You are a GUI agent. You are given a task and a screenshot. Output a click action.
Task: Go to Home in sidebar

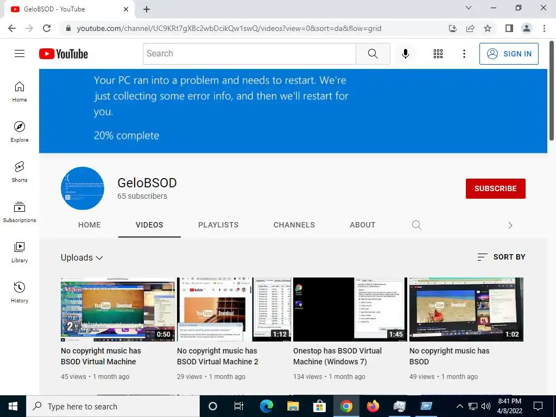coord(20,92)
